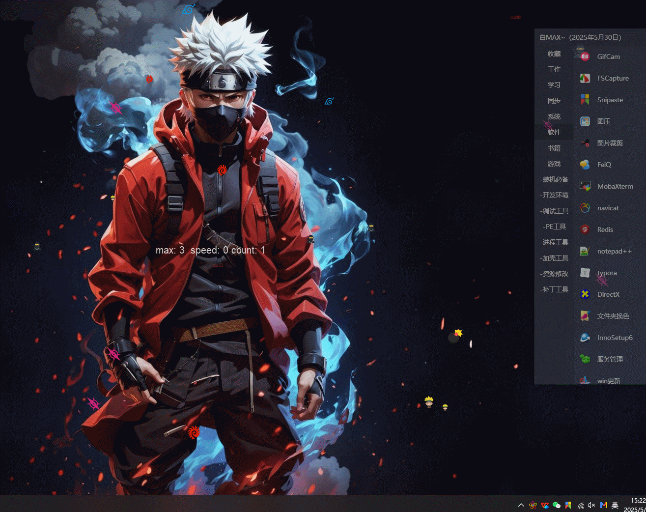Show hidden tray icons with the chevron
Viewport: 646px width, 512px height.
click(521, 505)
